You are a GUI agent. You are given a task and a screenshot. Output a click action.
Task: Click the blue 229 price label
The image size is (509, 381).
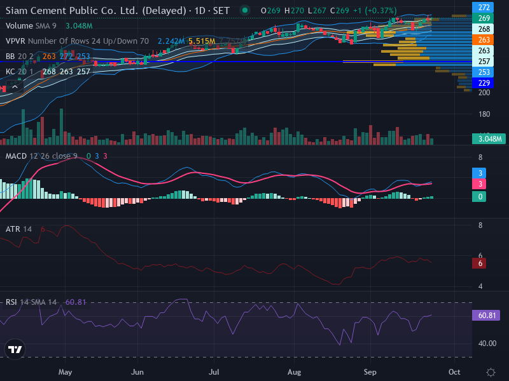point(483,83)
